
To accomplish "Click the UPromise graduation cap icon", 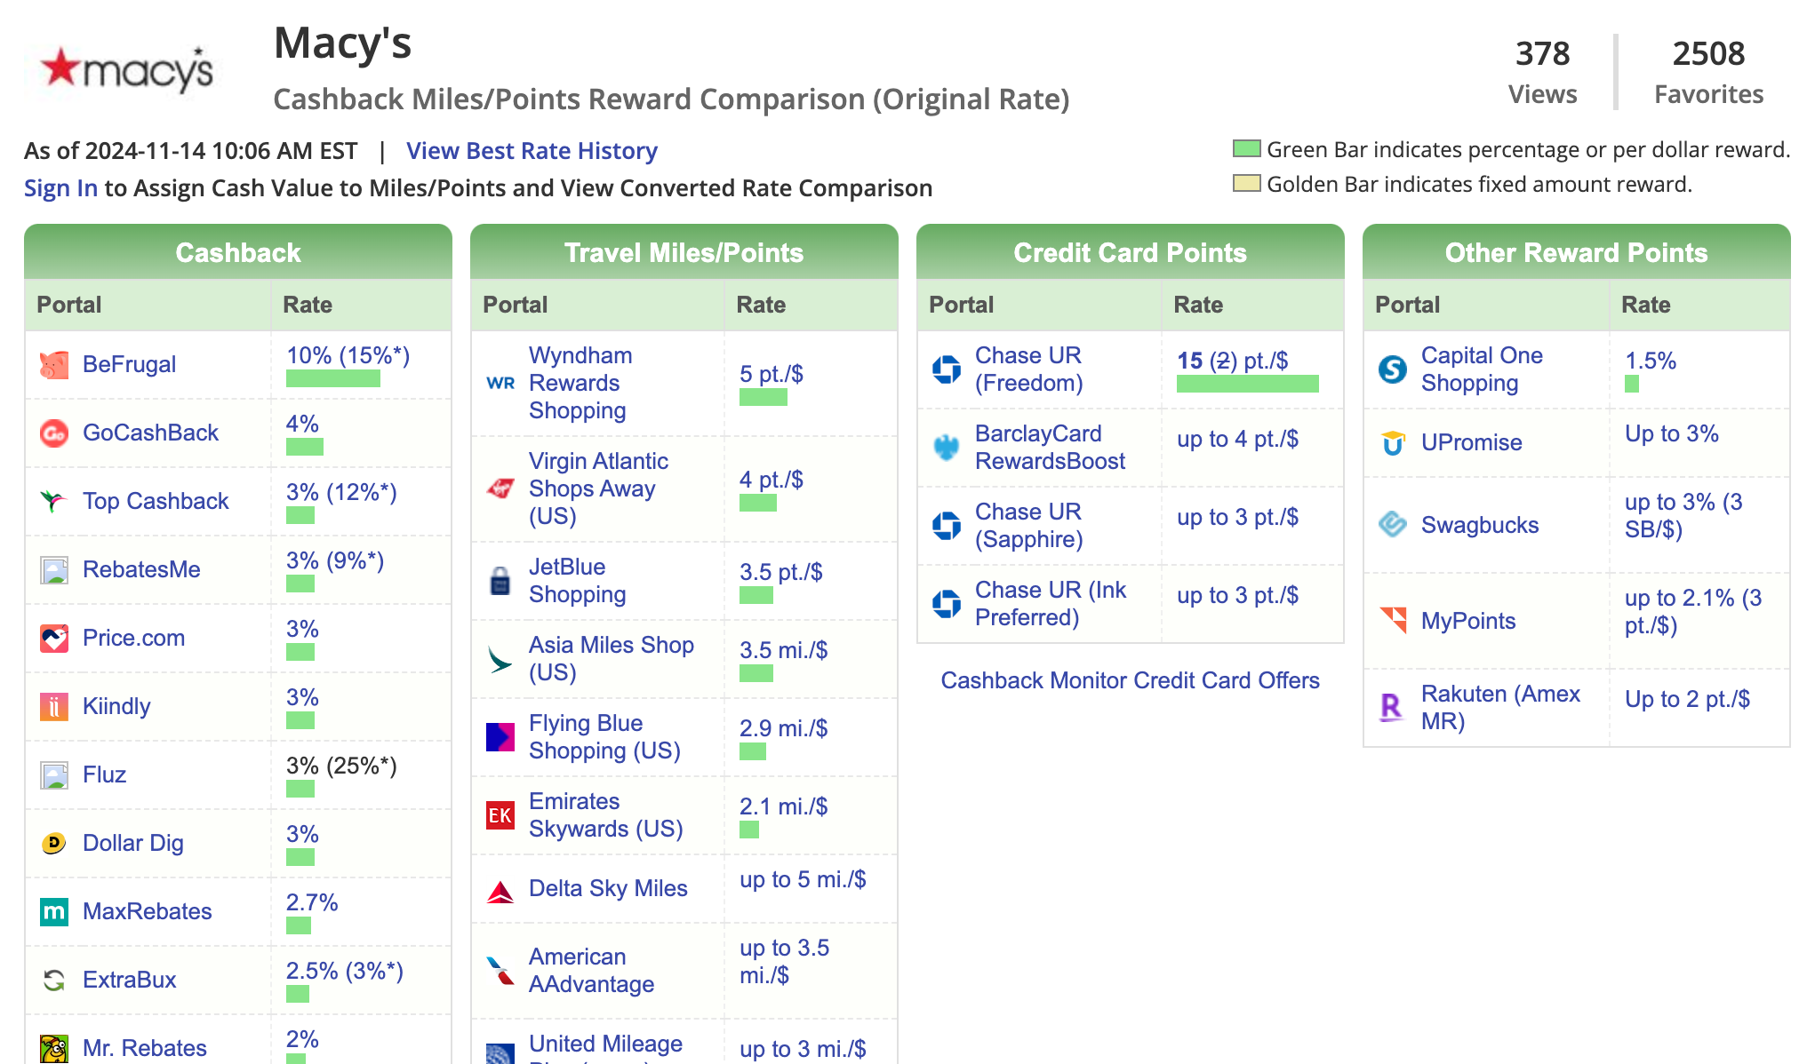I will [x=1393, y=443].
